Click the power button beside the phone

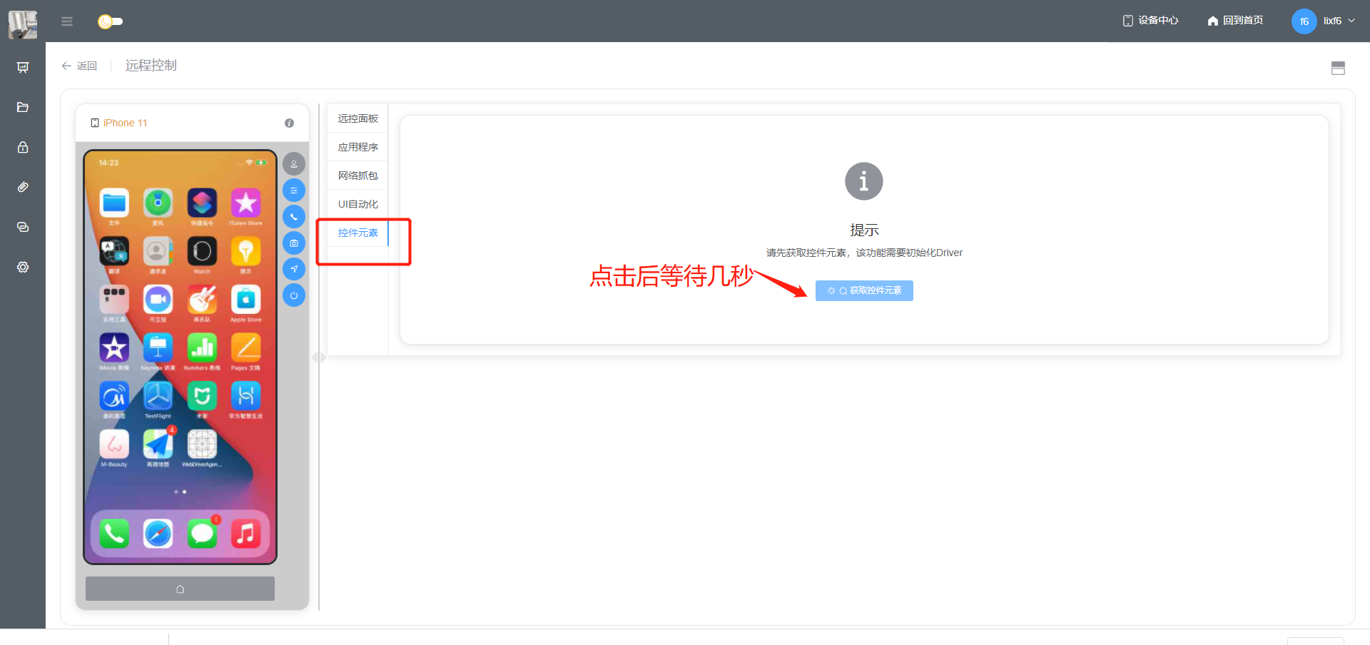(294, 295)
